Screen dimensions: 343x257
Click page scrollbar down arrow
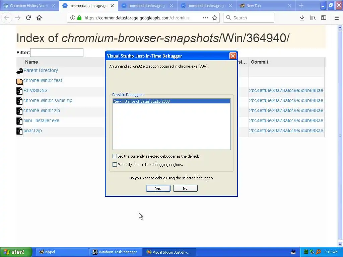click(x=340, y=244)
